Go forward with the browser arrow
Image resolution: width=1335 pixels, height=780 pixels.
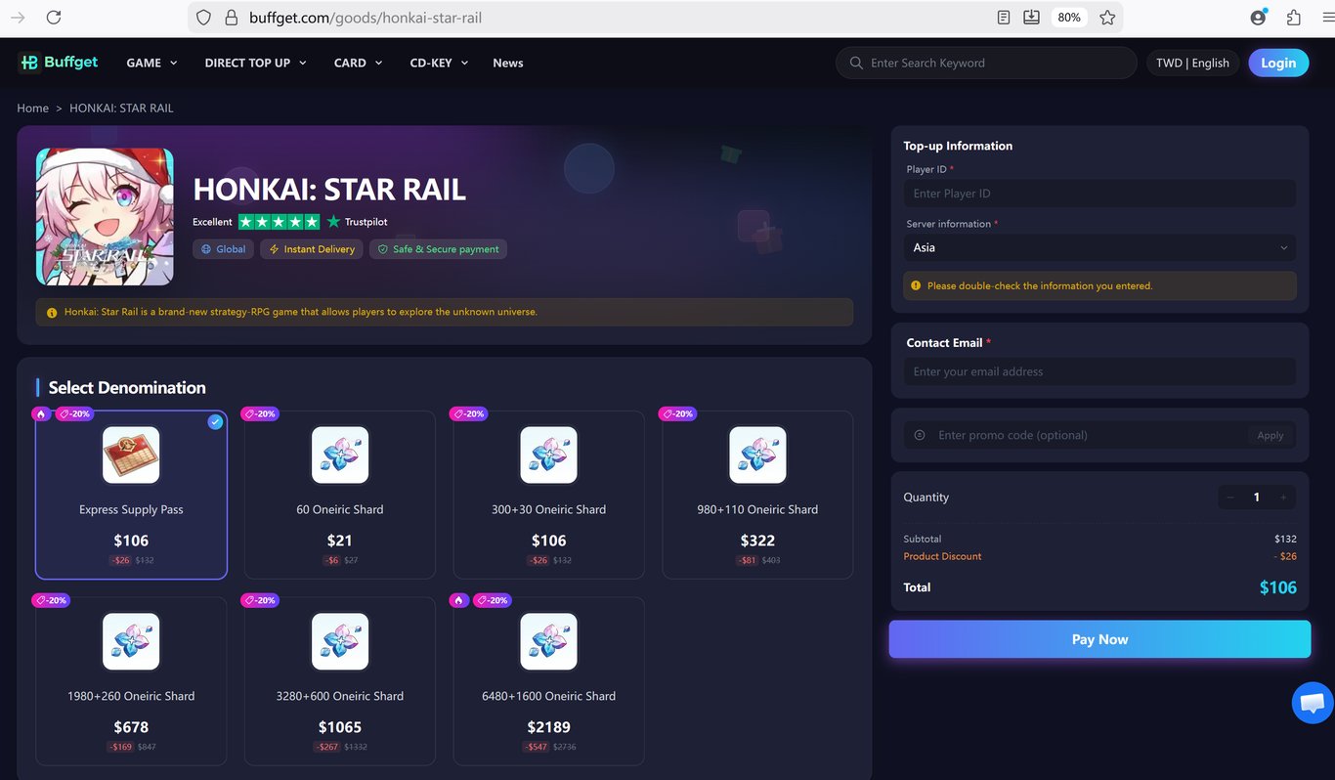coord(18,18)
